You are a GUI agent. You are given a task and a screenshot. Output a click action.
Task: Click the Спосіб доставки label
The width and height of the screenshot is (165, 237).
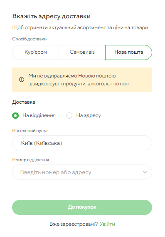30,39
